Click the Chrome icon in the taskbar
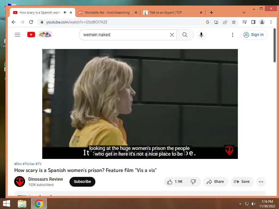This screenshot has width=279, height=209. [x=39, y=204]
